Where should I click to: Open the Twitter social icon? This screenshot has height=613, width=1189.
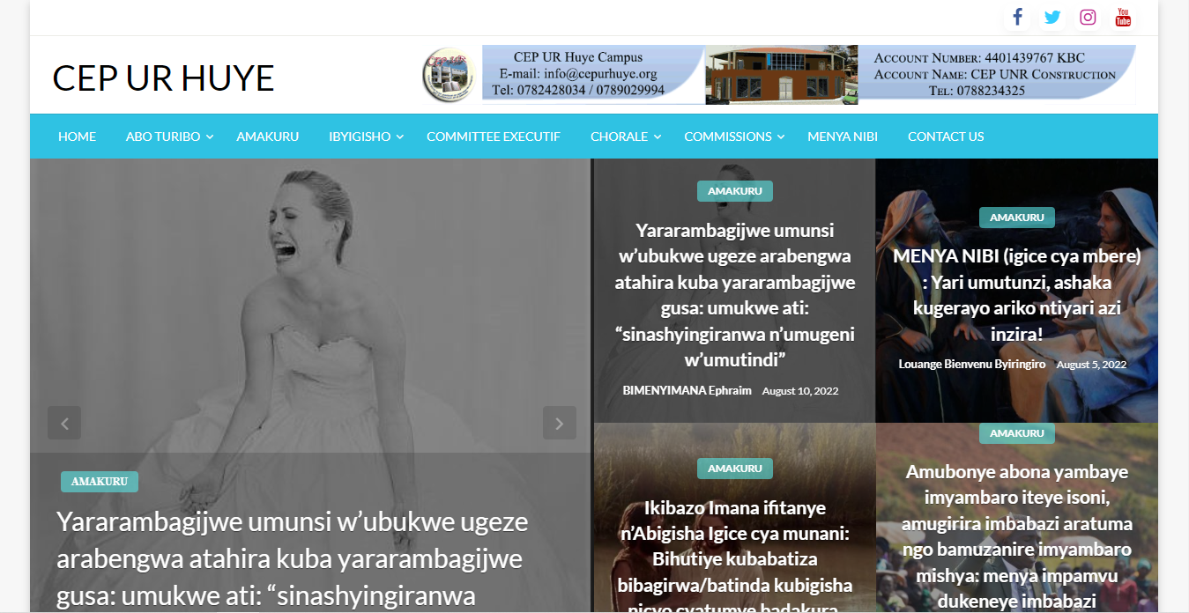[1052, 18]
